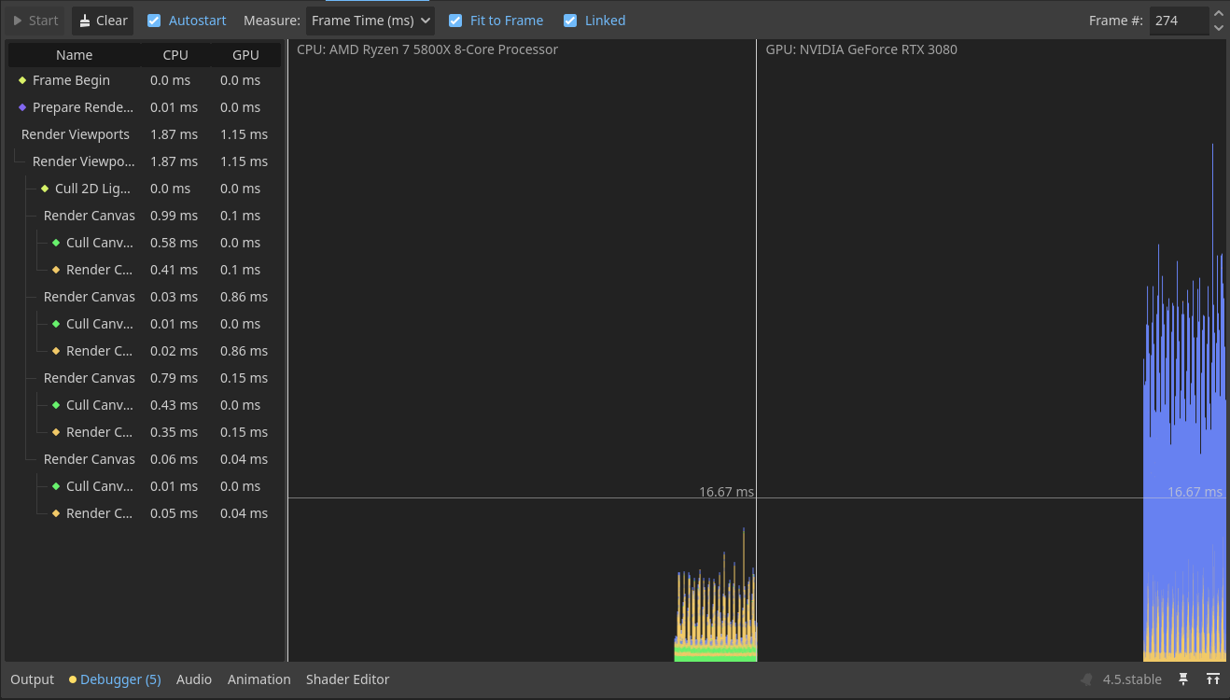Toggle the Linked checkbox

tap(570, 21)
